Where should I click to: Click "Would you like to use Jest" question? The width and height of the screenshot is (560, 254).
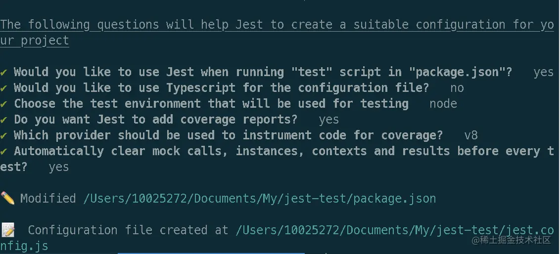(x=263, y=72)
